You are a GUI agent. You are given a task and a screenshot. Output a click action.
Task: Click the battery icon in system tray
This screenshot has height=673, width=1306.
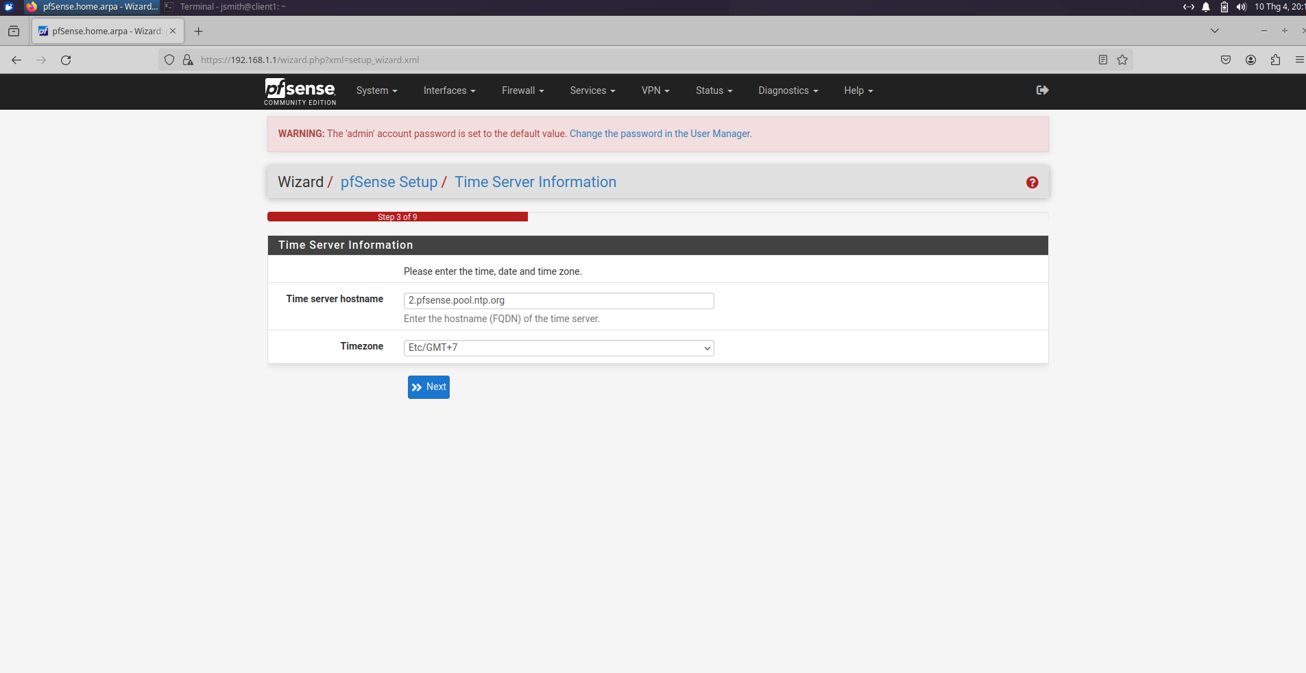click(1224, 7)
